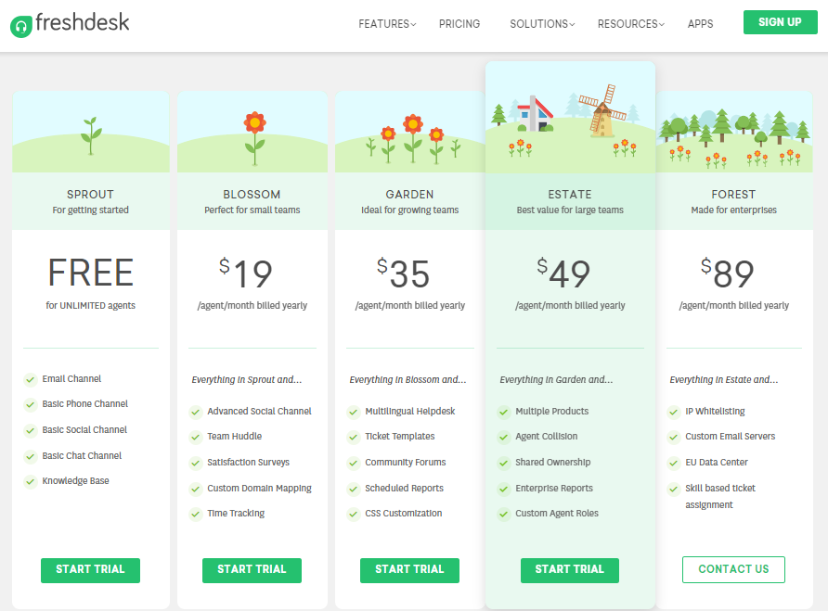The height and width of the screenshot is (611, 828).
Task: Click 'Best value for large teams' text
Action: pos(570,210)
